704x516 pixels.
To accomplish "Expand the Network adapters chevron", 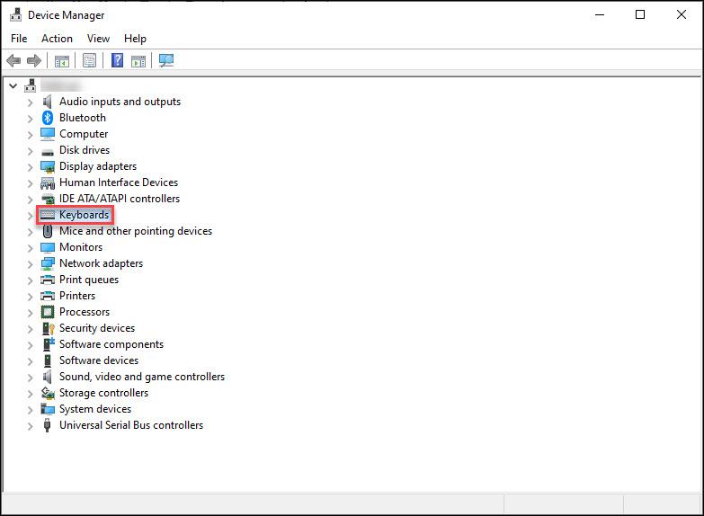I will [x=30, y=264].
